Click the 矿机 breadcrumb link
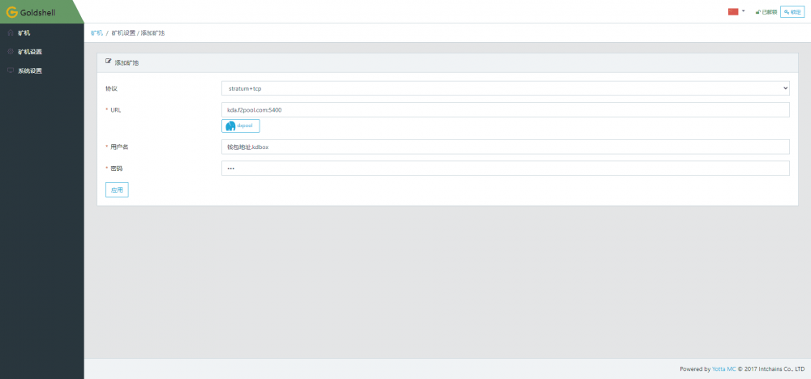Image resolution: width=811 pixels, height=379 pixels. pyautogui.click(x=97, y=32)
